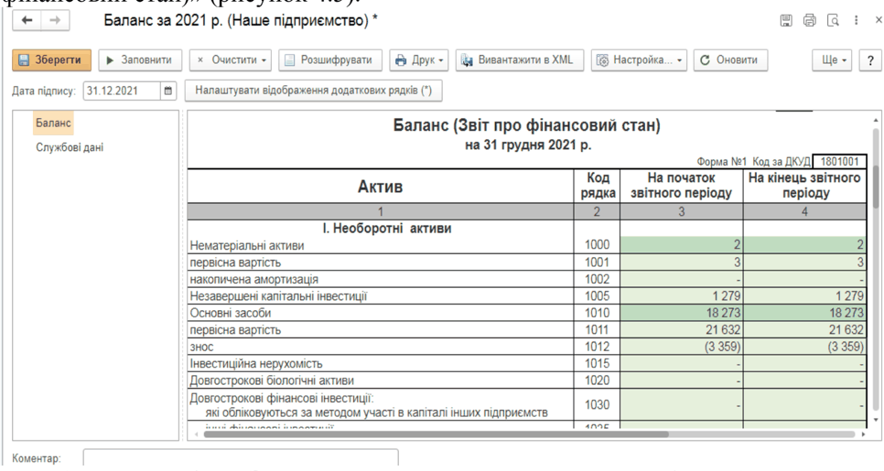This screenshot has width=884, height=471.
Task: Click column header На початок звітного періоду
Action: (x=681, y=186)
